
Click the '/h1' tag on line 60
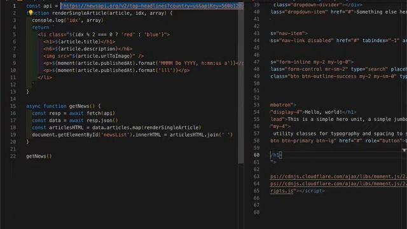[x=275, y=155]
